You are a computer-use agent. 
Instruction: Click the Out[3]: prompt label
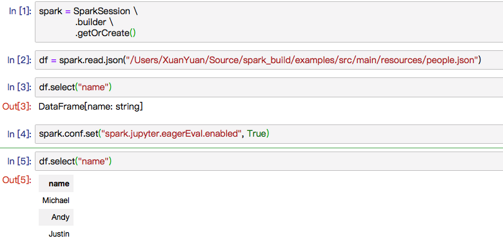click(x=17, y=106)
